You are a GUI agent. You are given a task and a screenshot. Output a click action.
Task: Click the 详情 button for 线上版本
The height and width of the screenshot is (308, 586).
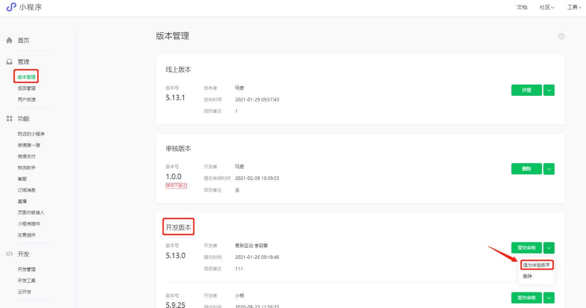526,90
